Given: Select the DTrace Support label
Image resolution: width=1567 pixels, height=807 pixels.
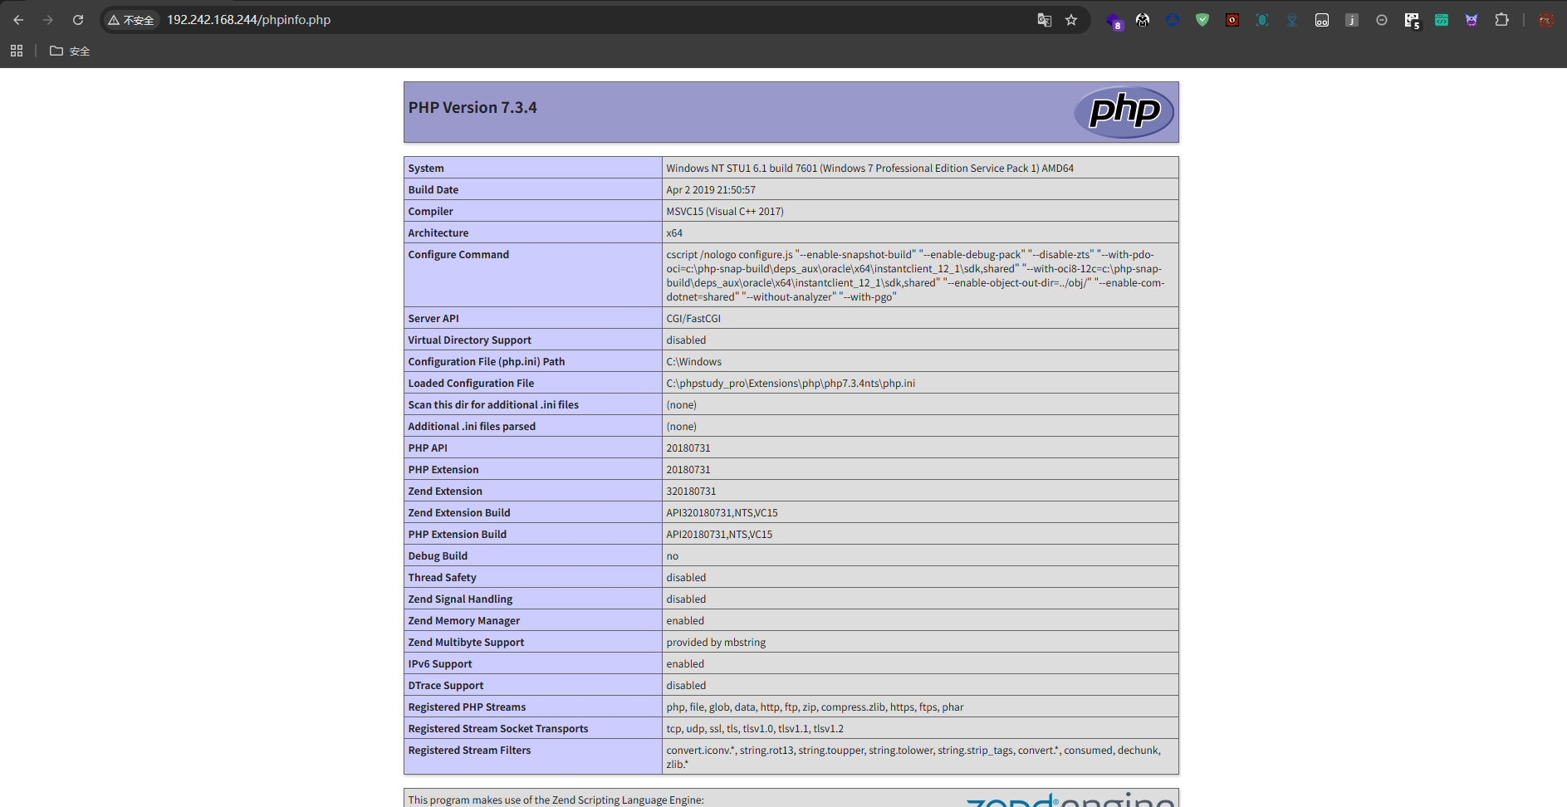Looking at the screenshot, I should [x=445, y=685].
